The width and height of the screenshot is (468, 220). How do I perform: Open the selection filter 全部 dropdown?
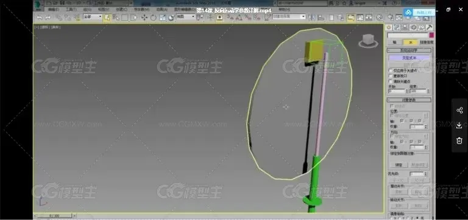(93, 16)
